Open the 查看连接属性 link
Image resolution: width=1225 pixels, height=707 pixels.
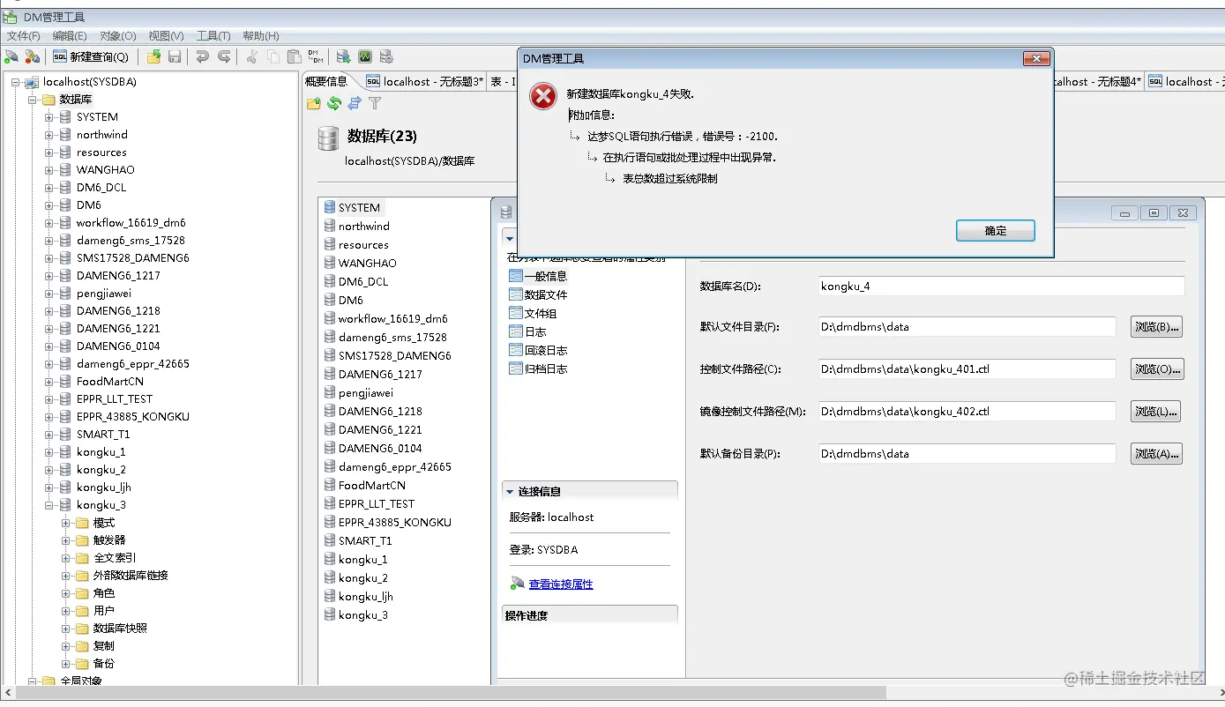561,584
